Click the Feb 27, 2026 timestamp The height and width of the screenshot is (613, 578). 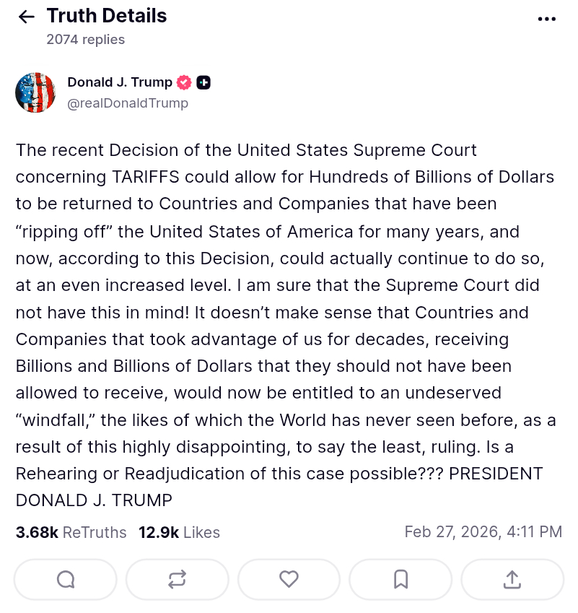483,532
